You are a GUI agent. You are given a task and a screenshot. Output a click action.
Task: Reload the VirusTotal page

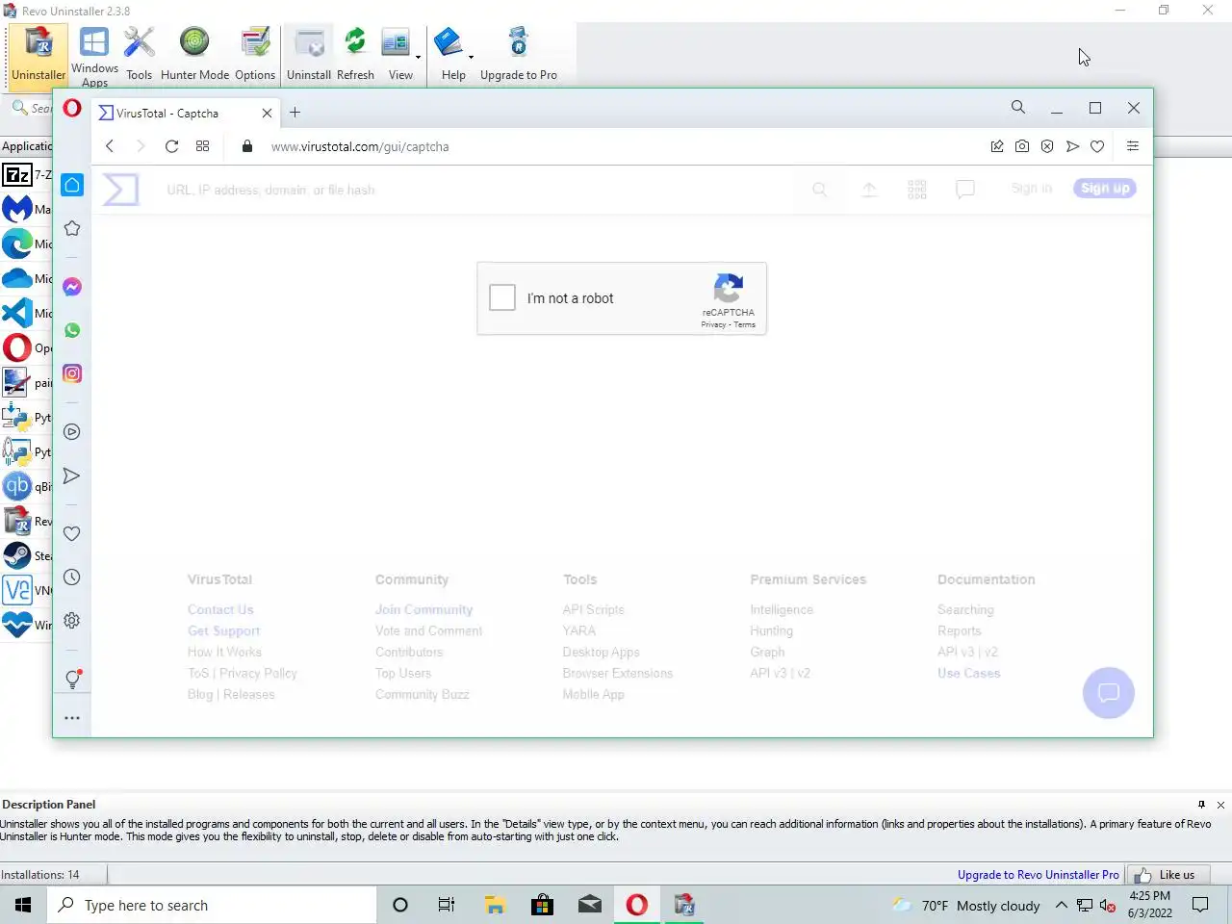(x=171, y=146)
